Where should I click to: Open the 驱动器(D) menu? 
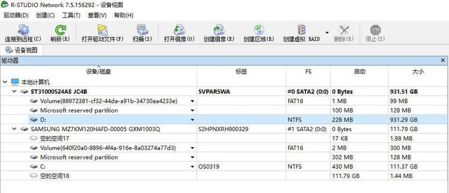click(16, 15)
